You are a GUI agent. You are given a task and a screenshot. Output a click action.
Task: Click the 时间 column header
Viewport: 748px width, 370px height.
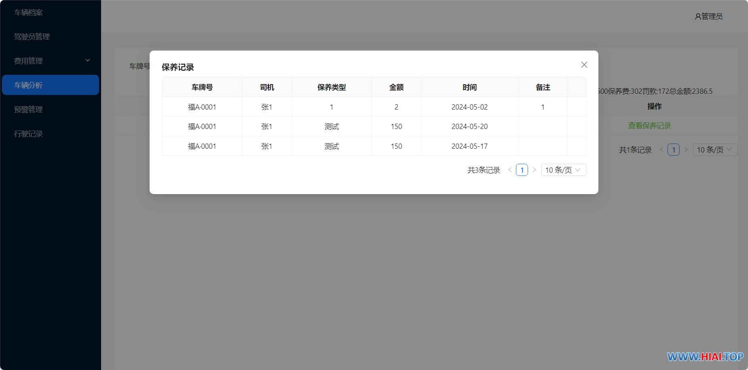click(x=469, y=87)
